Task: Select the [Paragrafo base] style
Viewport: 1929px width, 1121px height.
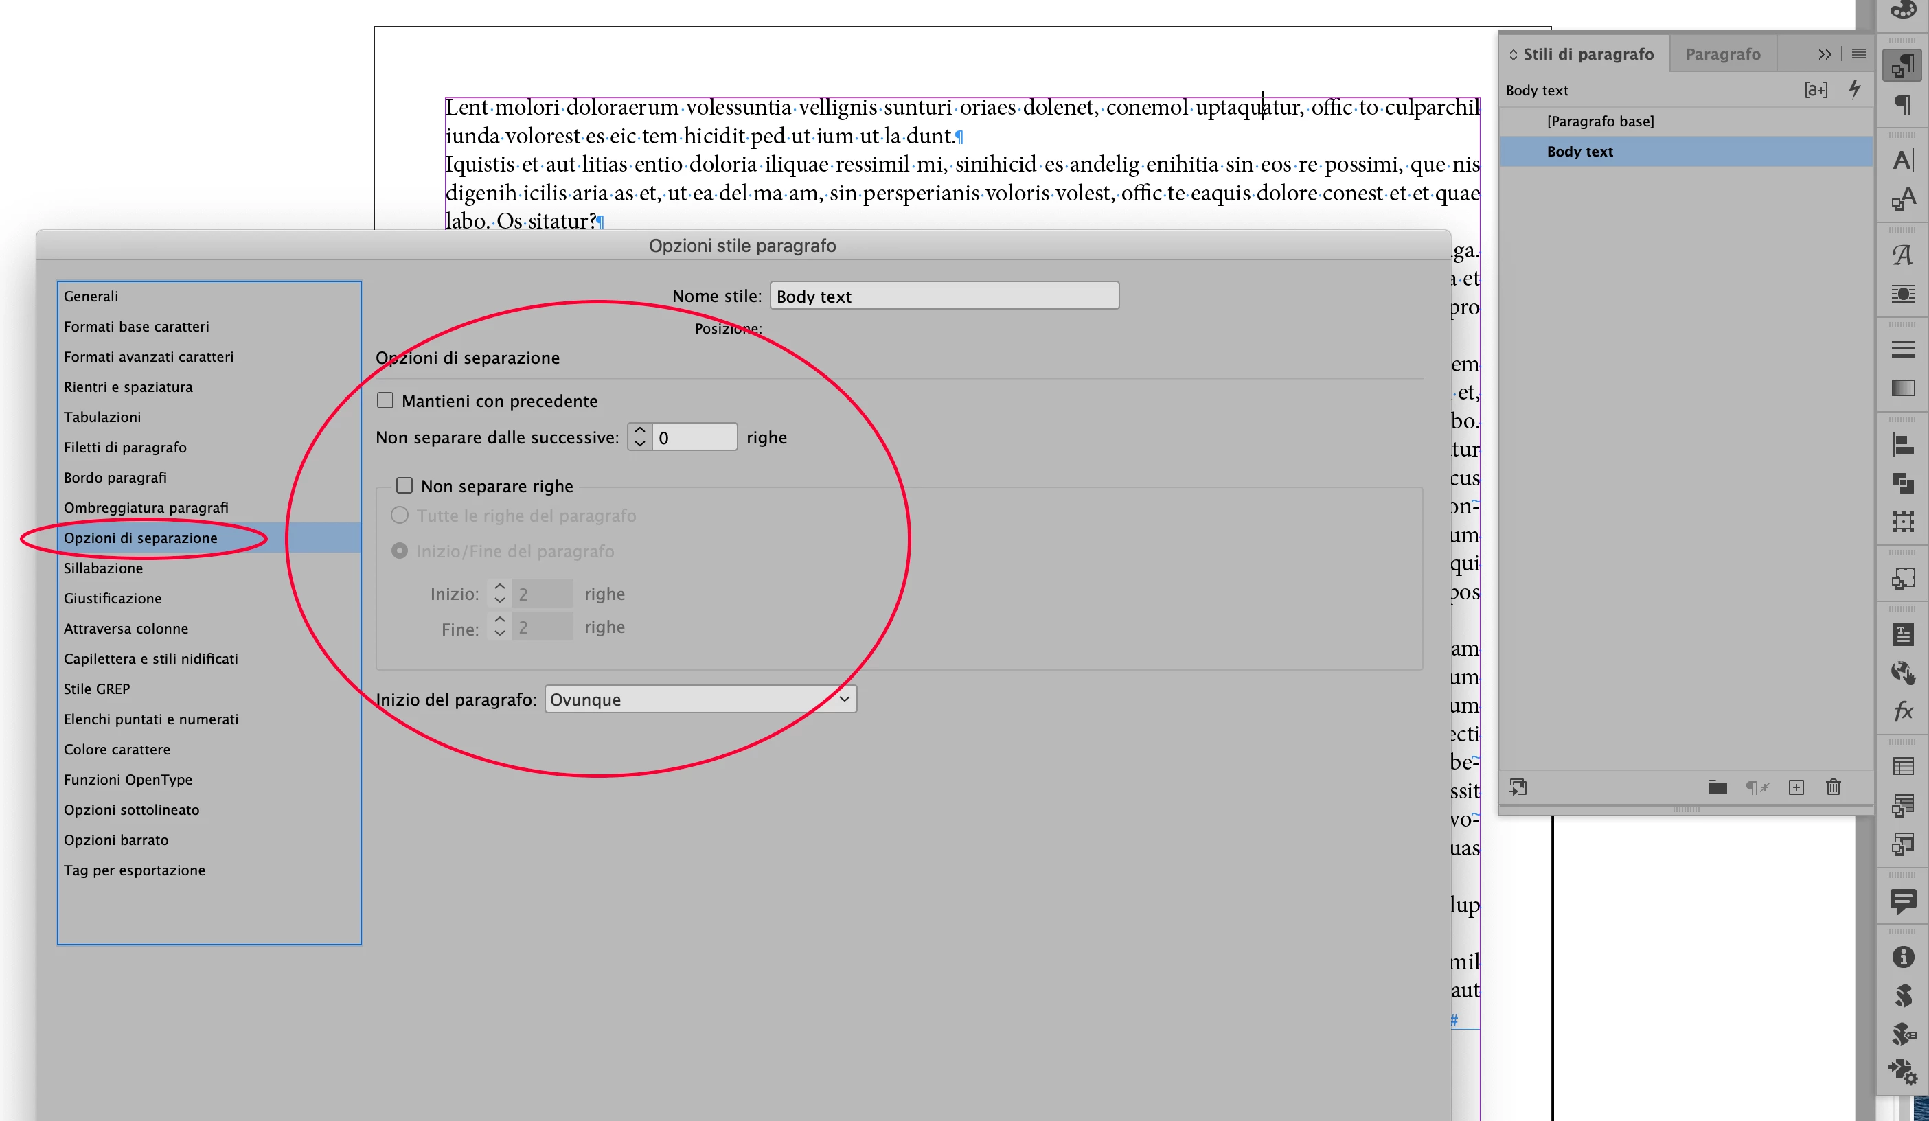Action: [x=1600, y=122]
